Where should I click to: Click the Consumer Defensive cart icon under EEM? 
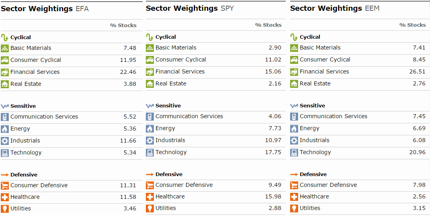(294, 185)
